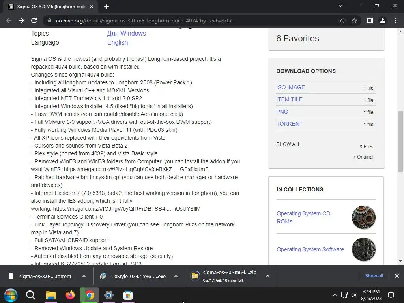Click the browser Forward arrow

(x=21, y=21)
